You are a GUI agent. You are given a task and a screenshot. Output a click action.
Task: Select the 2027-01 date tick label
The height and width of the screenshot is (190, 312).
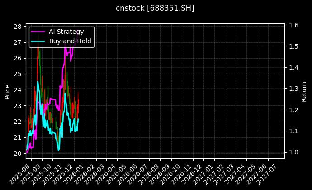(x=204, y=173)
